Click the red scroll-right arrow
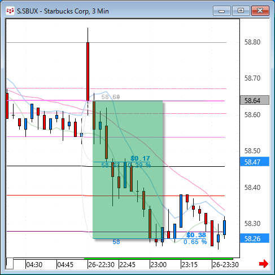This screenshot has height=275, width=275. click(x=264, y=264)
